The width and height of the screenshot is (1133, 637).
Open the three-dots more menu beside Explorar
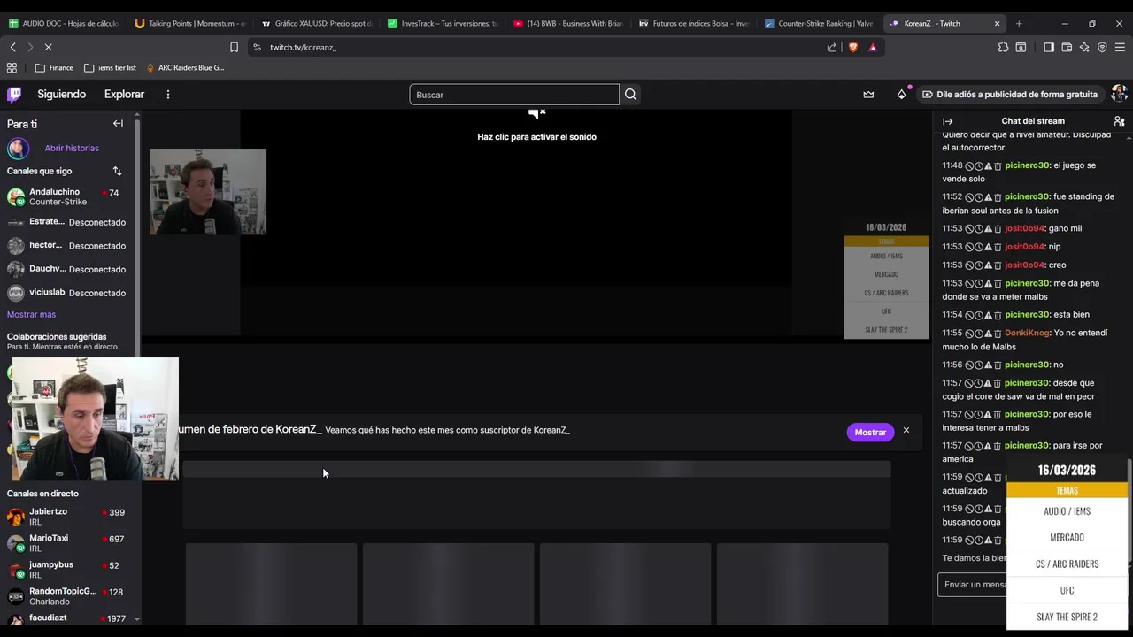(167, 95)
